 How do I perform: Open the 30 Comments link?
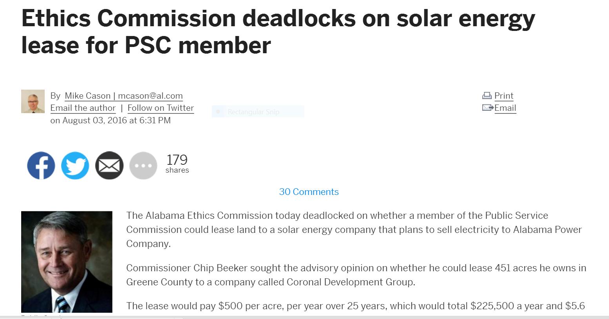point(309,192)
